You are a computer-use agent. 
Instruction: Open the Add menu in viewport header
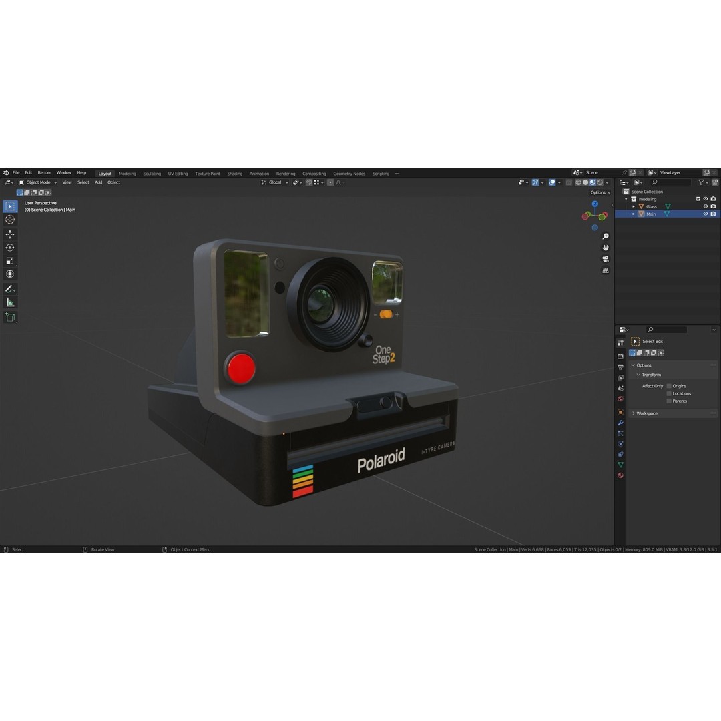pyautogui.click(x=98, y=182)
